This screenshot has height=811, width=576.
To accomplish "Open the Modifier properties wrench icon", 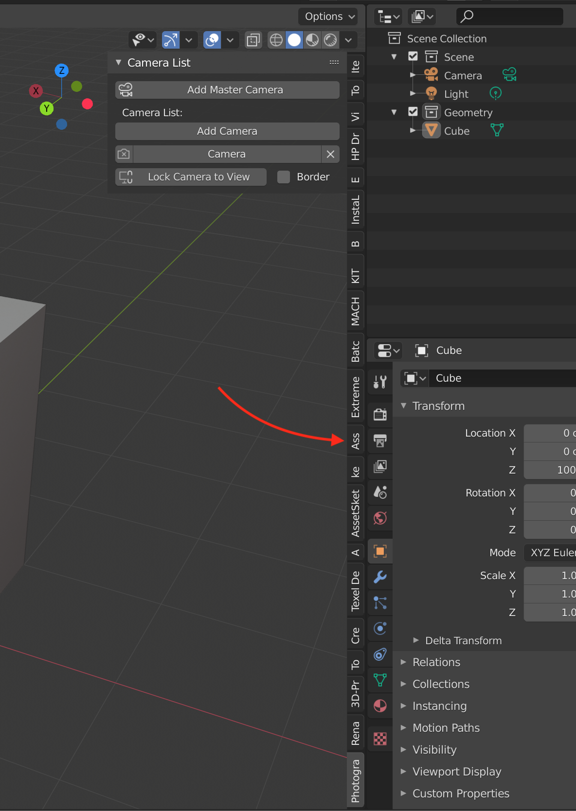I will coord(380,577).
